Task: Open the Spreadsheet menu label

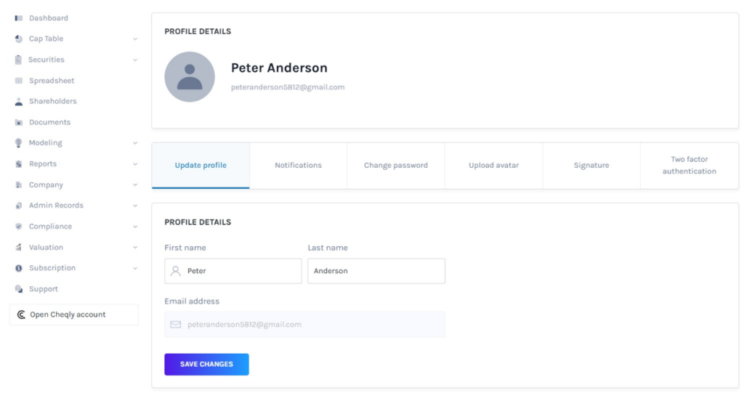Action: (x=52, y=81)
